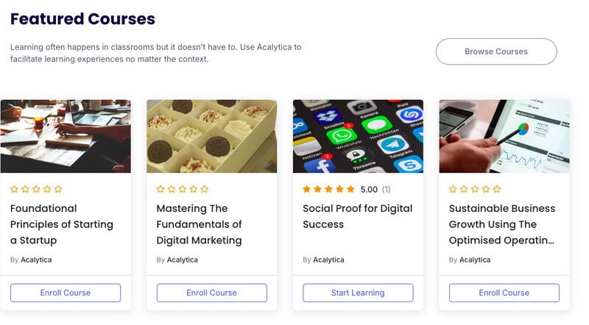Screen dimensions: 589x325
Task: Open the phone apps course thumbnail
Action: 358,136
